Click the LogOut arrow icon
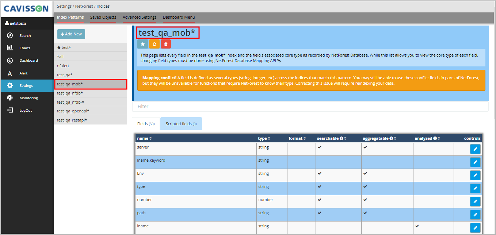 click(10, 110)
